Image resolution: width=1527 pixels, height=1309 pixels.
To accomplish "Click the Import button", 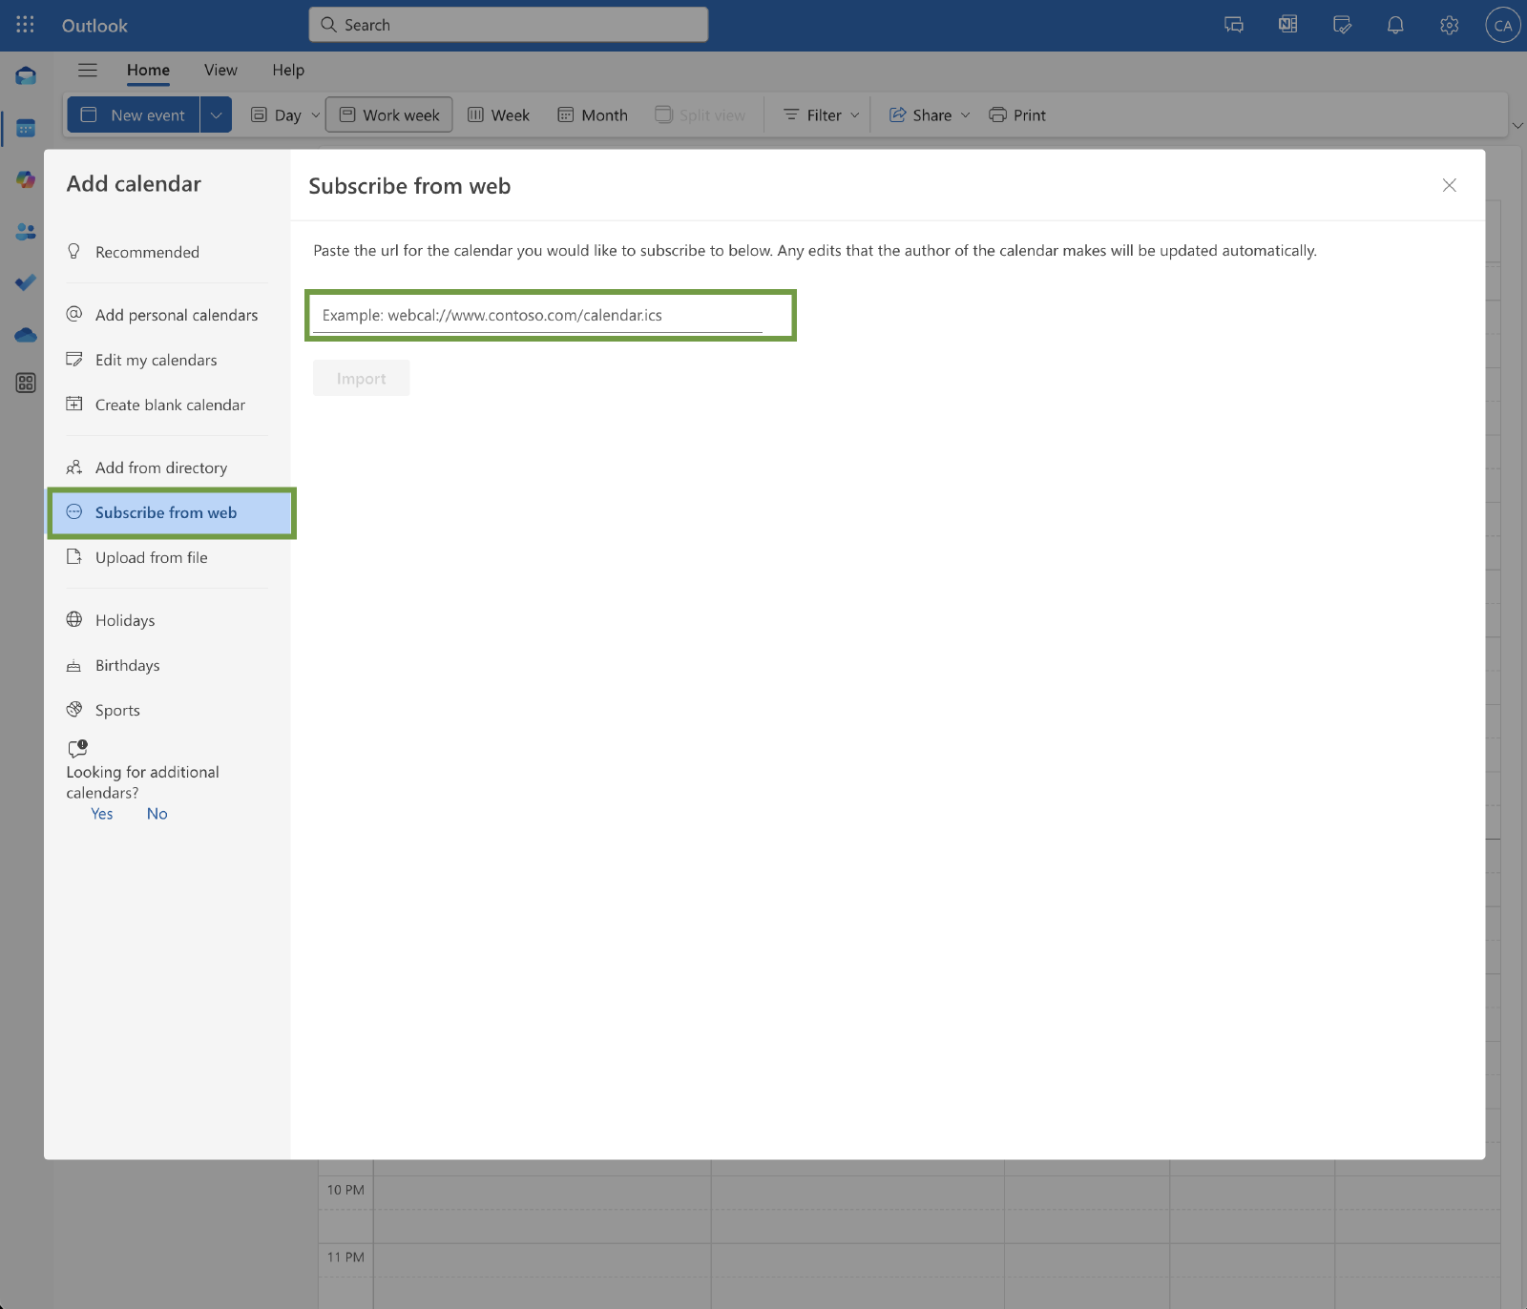I will 361,378.
